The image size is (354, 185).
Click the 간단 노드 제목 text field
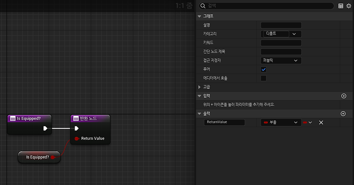click(x=281, y=51)
